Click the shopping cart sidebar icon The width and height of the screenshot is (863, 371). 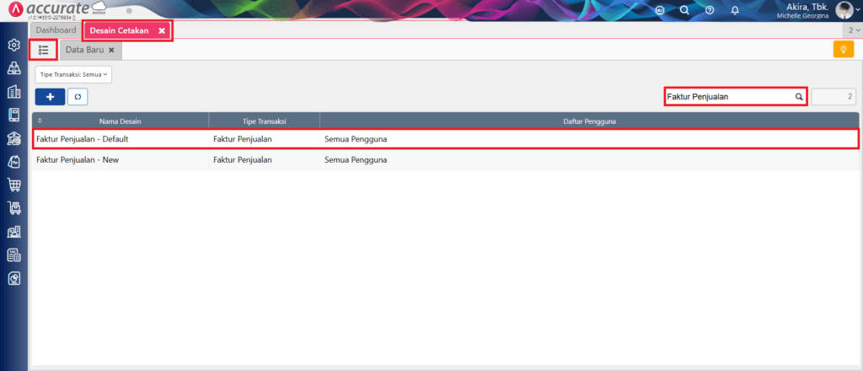click(x=13, y=185)
